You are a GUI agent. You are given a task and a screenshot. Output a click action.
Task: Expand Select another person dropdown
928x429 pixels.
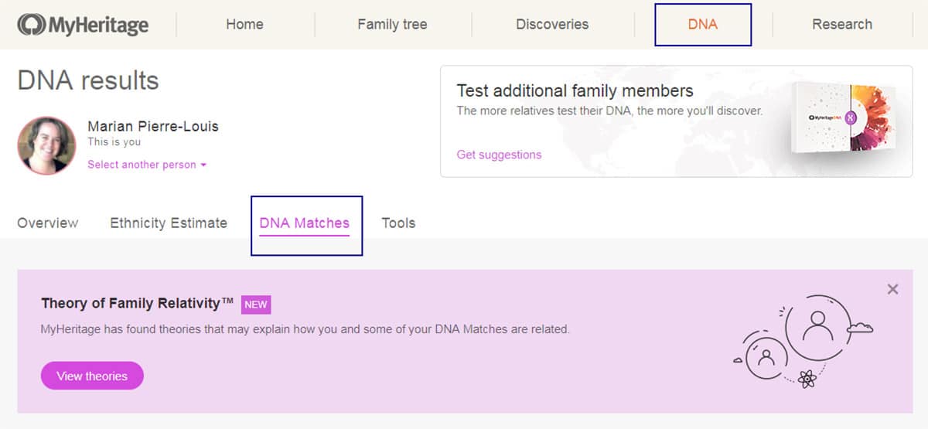pos(147,165)
